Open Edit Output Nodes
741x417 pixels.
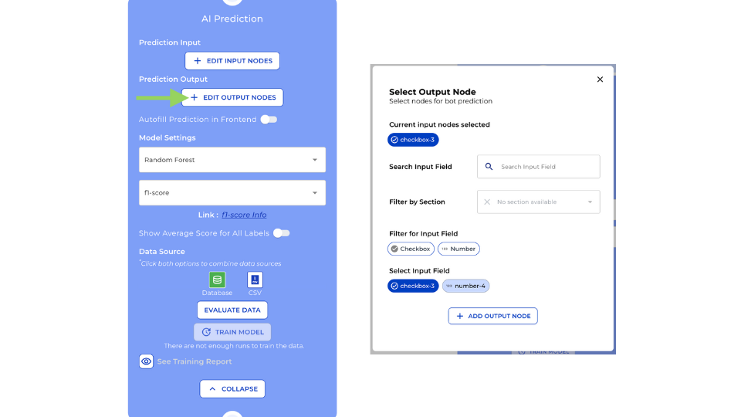pos(232,97)
